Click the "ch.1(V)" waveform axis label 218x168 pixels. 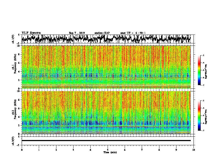[13, 39]
